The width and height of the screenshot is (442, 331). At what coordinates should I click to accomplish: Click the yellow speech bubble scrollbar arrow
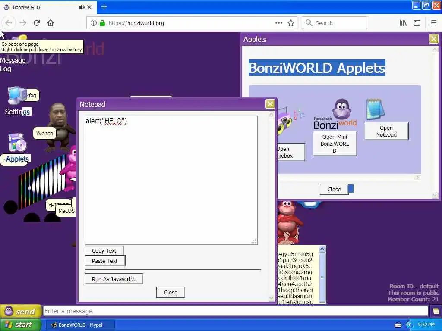point(322,249)
